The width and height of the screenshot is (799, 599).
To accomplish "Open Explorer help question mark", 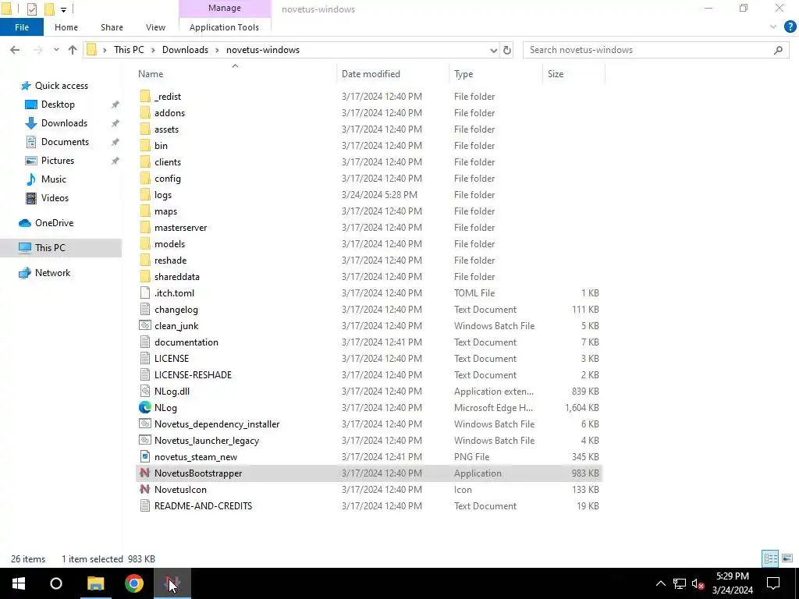I will point(790,27).
